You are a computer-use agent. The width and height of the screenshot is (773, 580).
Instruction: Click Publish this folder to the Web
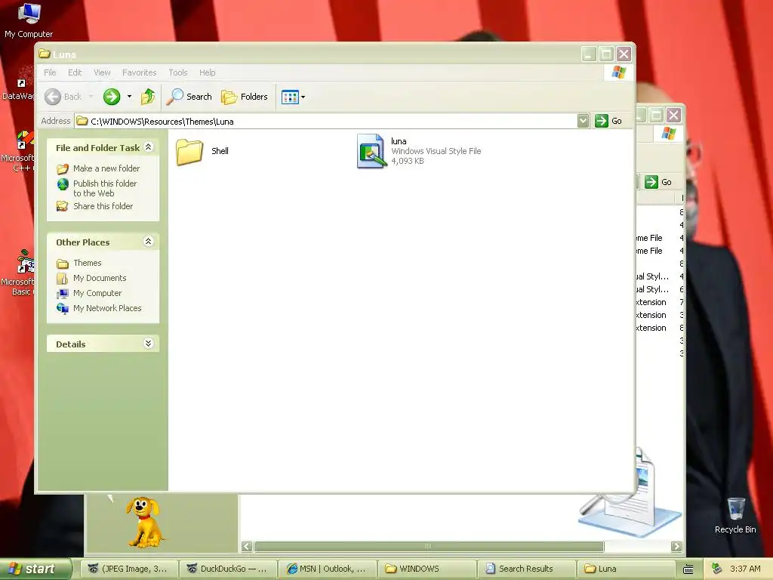105,188
